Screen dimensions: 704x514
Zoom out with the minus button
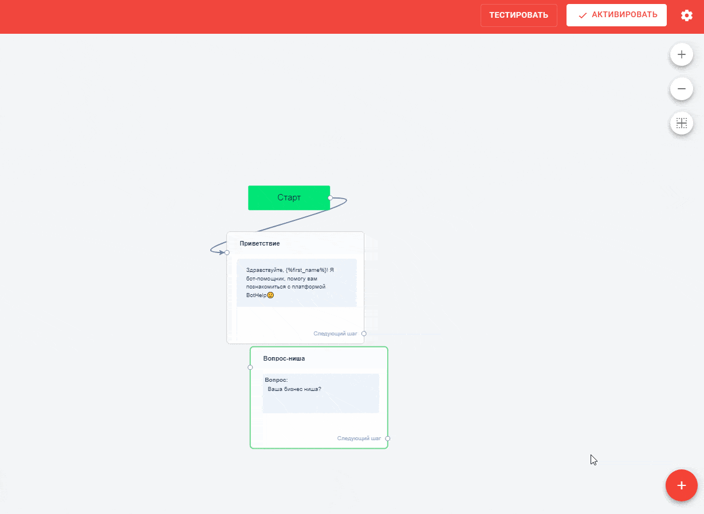[682, 89]
